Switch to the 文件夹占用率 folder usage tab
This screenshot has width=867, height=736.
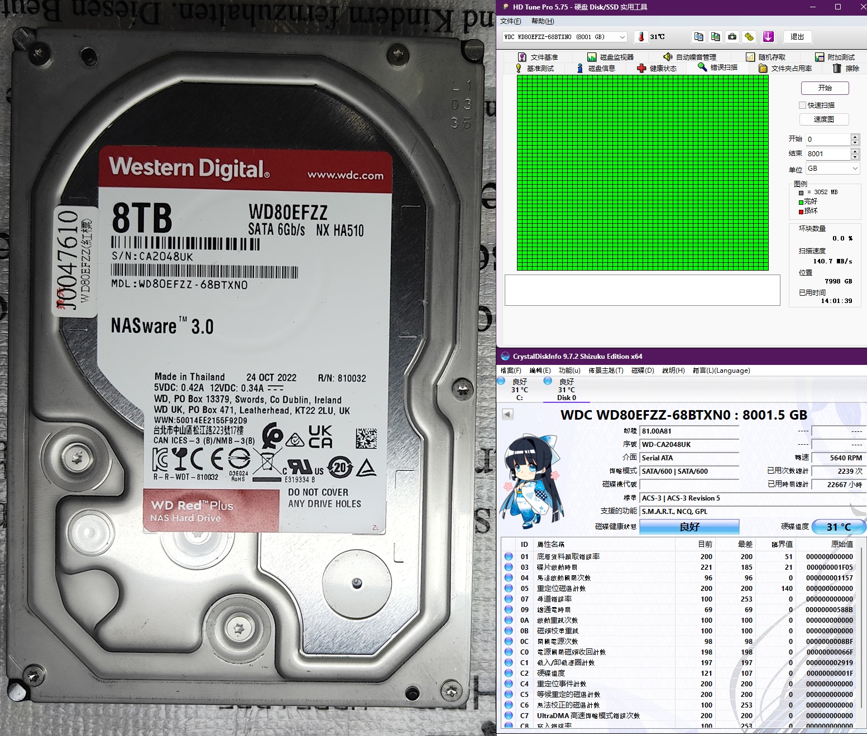[x=785, y=68]
